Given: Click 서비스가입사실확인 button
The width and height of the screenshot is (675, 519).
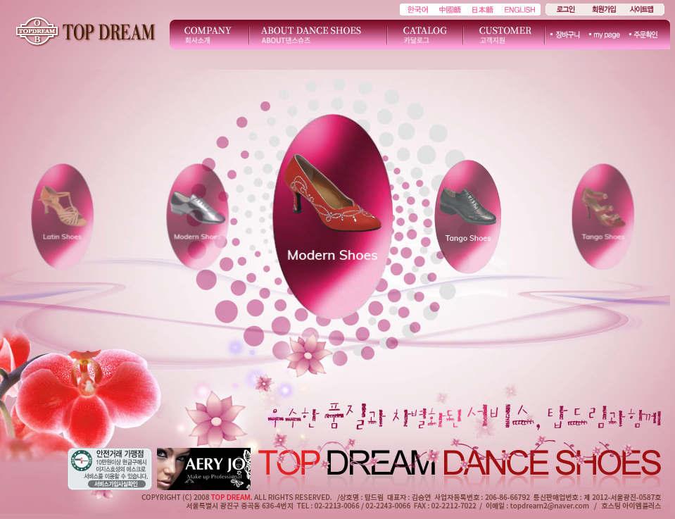Looking at the screenshot, I should pos(116,484).
